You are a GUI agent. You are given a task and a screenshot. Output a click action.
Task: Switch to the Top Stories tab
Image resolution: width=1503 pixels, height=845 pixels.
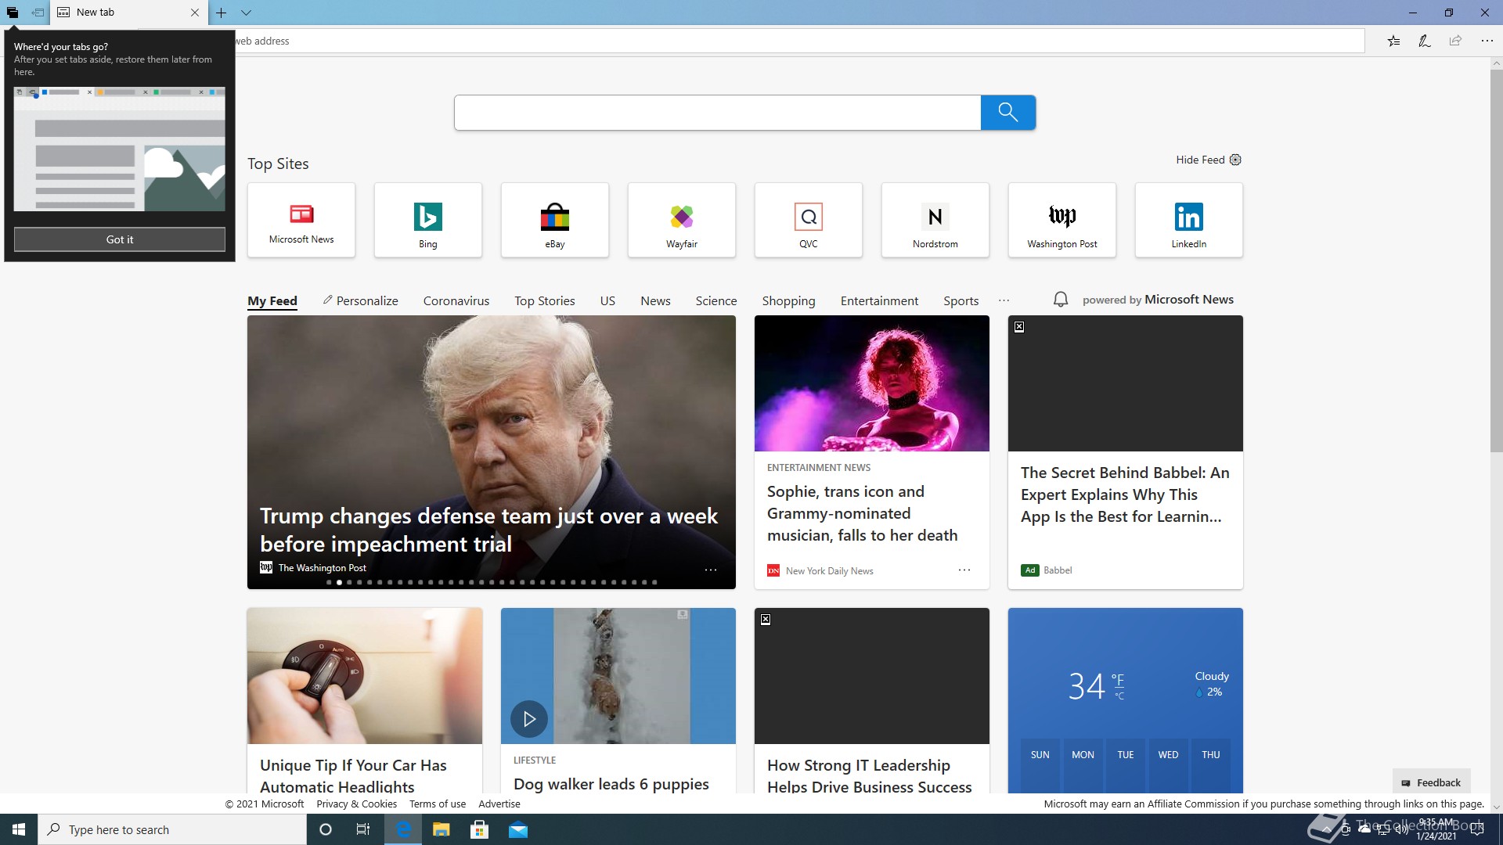click(545, 301)
